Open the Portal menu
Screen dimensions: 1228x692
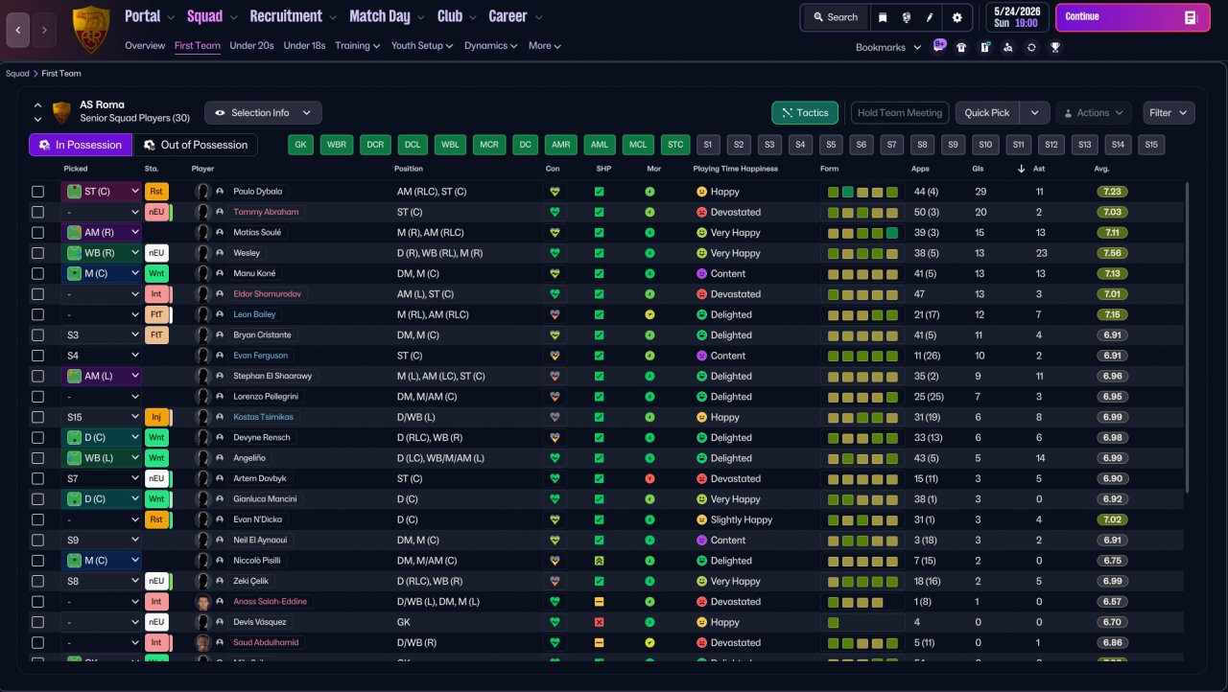(149, 16)
